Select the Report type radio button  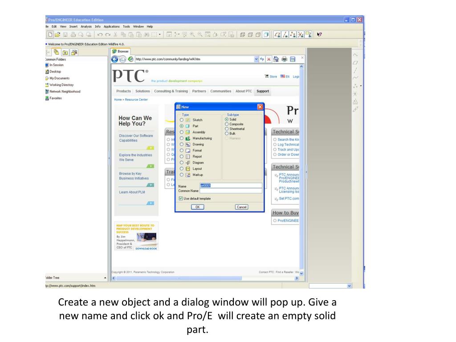182,156
